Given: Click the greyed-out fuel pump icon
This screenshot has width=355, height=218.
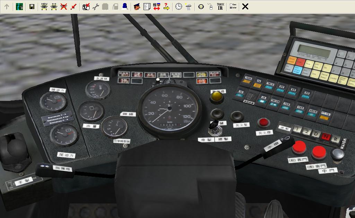Looking at the screenshot, I should pyautogui.click(x=115, y=7).
